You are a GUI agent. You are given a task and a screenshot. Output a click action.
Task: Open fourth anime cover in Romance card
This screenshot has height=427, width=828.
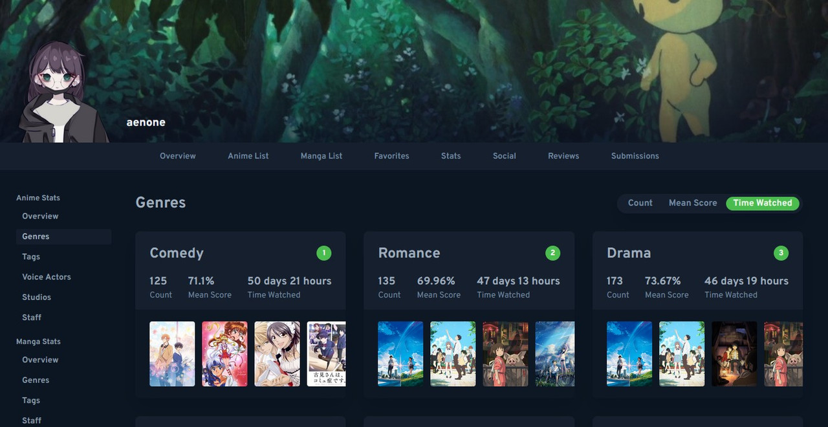(x=554, y=354)
